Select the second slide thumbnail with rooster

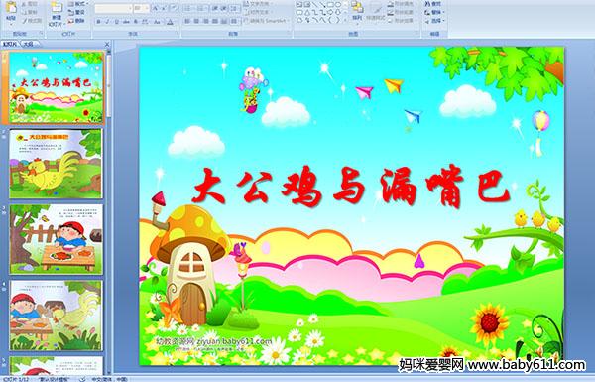pyautogui.click(x=56, y=164)
